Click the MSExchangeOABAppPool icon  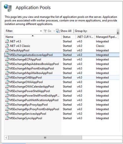(x=7, y=77)
